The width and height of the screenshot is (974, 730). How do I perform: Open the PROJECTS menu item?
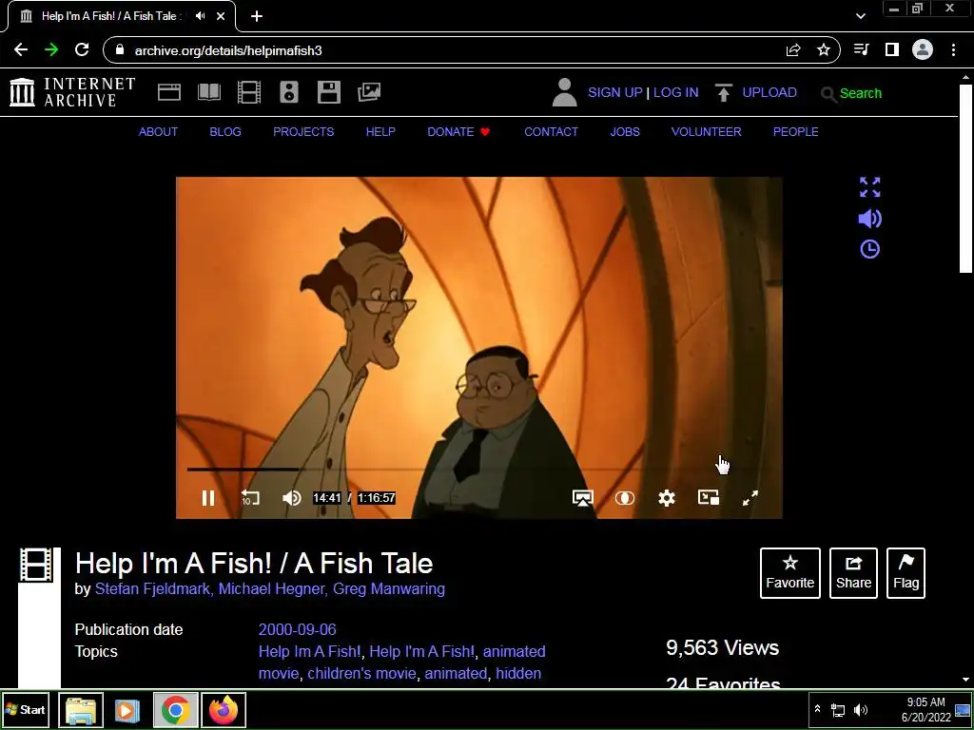(303, 131)
